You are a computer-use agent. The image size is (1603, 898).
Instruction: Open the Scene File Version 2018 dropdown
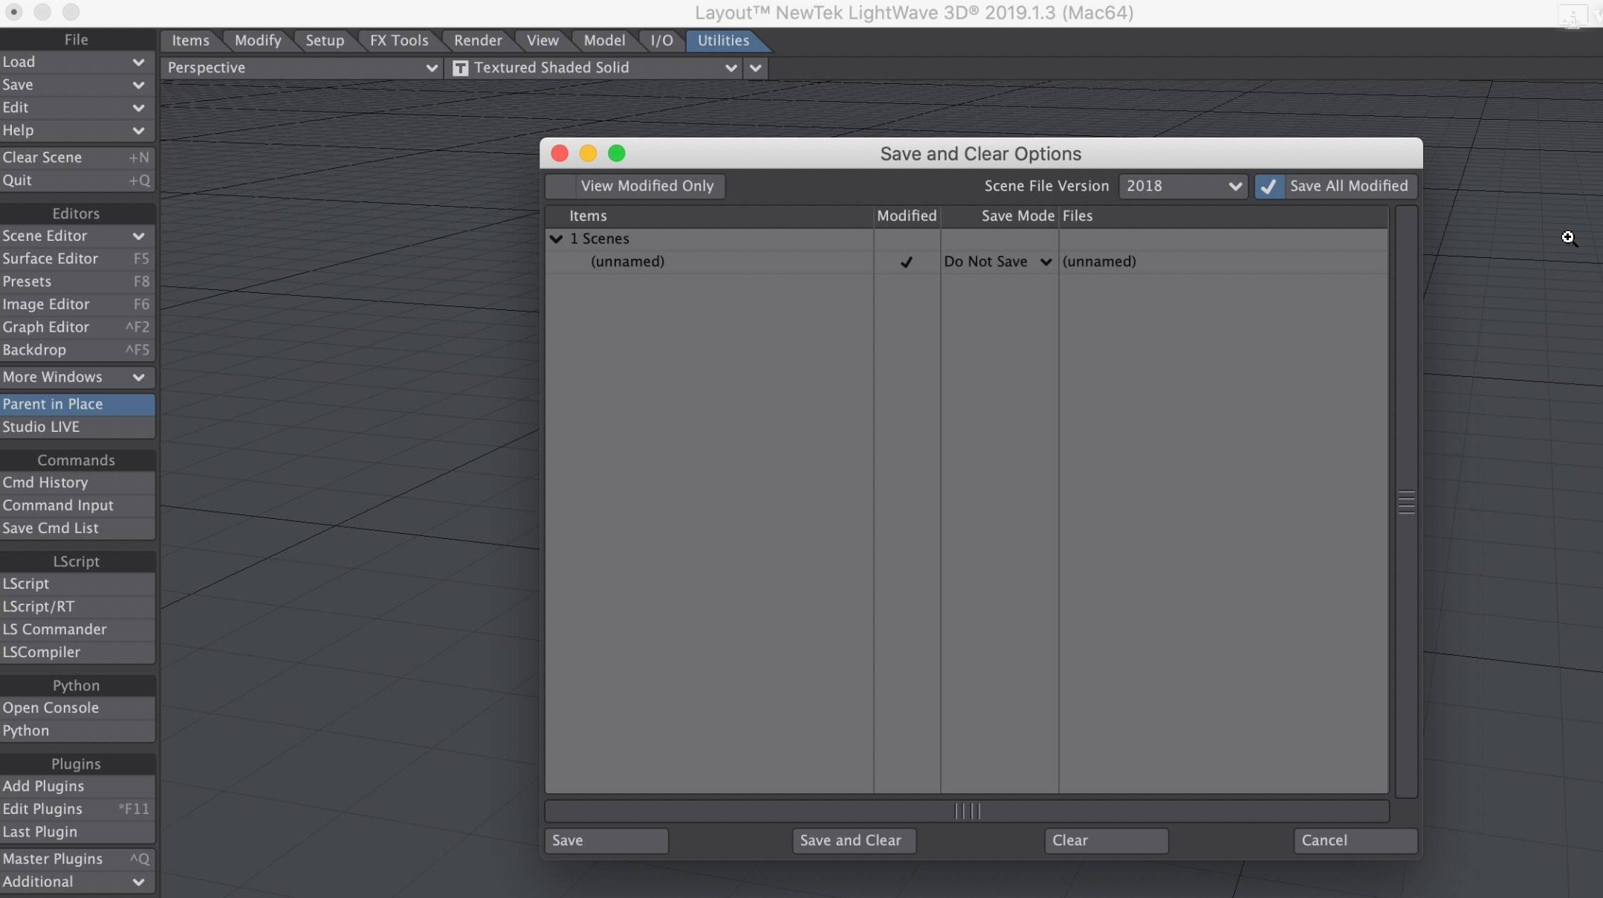click(x=1184, y=186)
